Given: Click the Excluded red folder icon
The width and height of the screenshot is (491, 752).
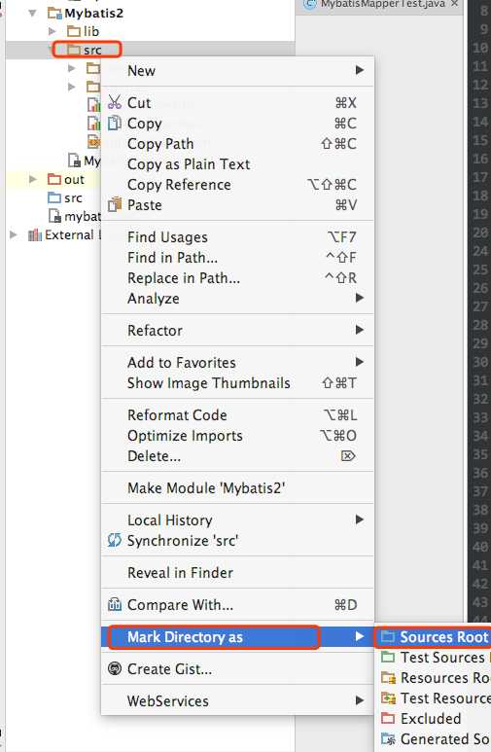Looking at the screenshot, I should [387, 718].
